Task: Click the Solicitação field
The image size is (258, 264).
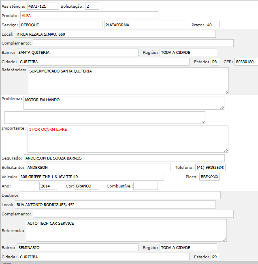Action: point(92,6)
